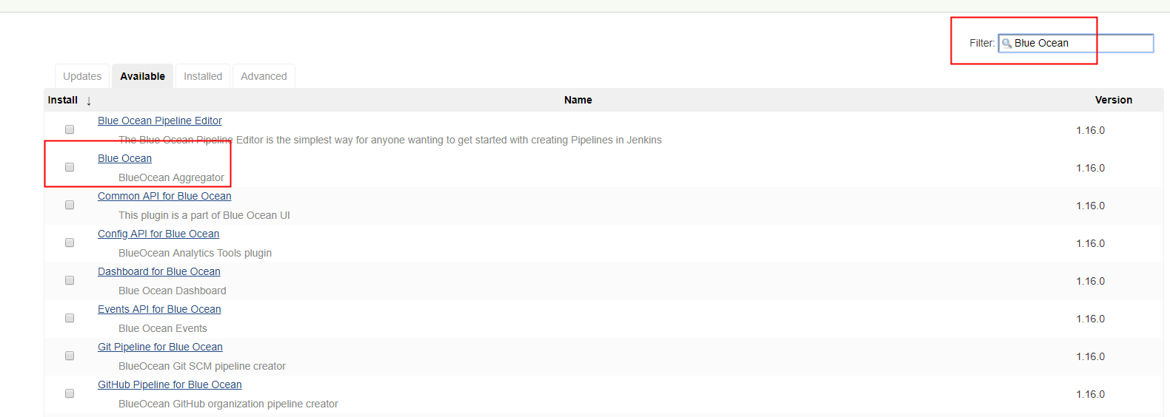
Task: Click 'BlueOcean Analytics Tools plugin' description
Action: coord(195,253)
